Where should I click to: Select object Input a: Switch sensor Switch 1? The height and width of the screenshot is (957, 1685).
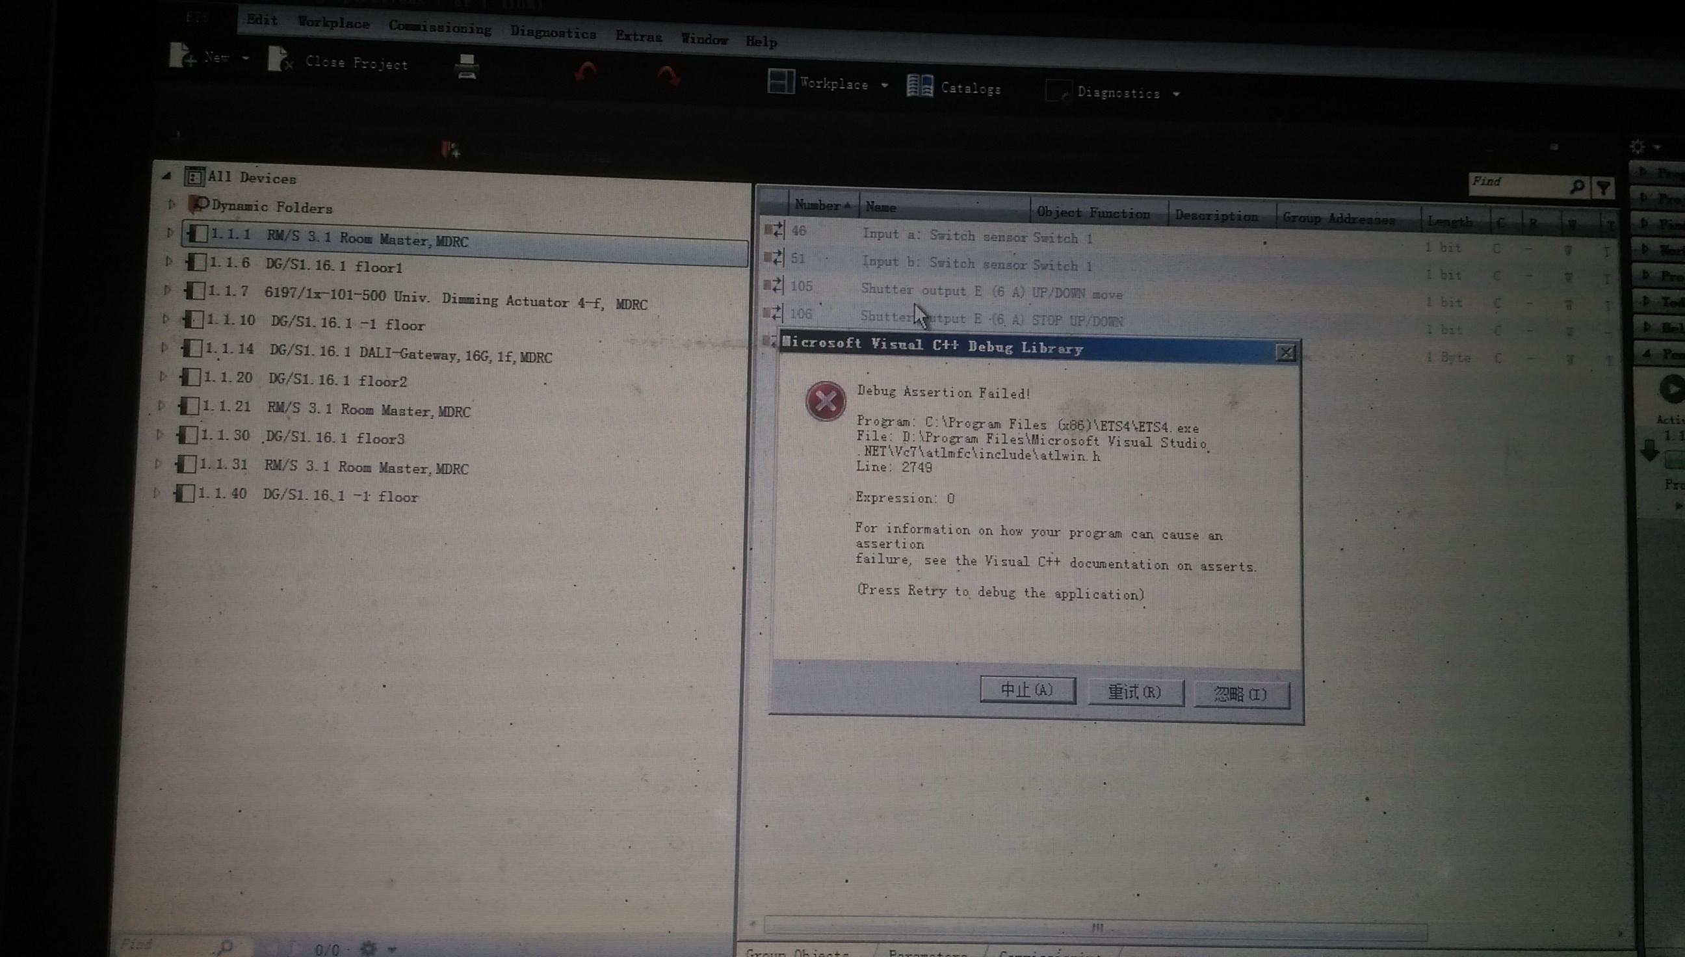[x=977, y=236]
